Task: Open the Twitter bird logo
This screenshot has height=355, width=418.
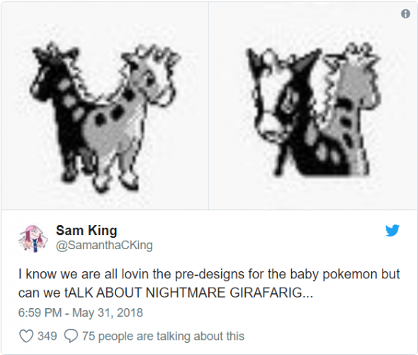Action: click(392, 230)
